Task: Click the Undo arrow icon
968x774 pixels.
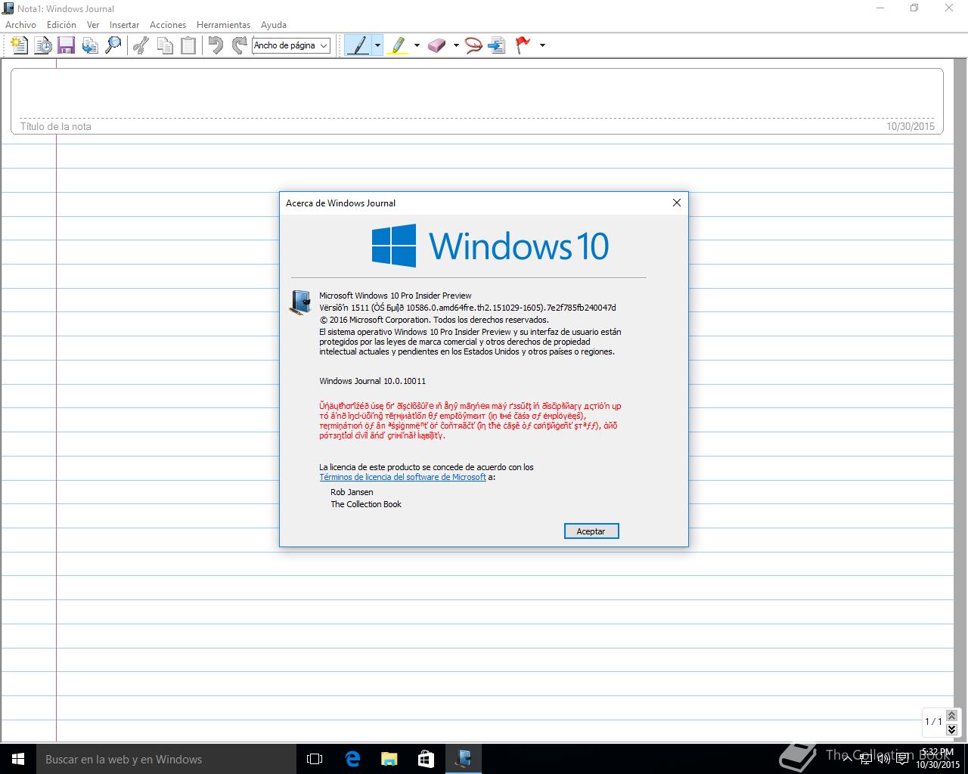Action: click(216, 45)
